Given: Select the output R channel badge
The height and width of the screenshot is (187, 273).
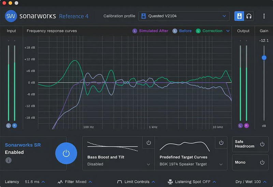Looking at the screenshot, I should click(x=246, y=126).
